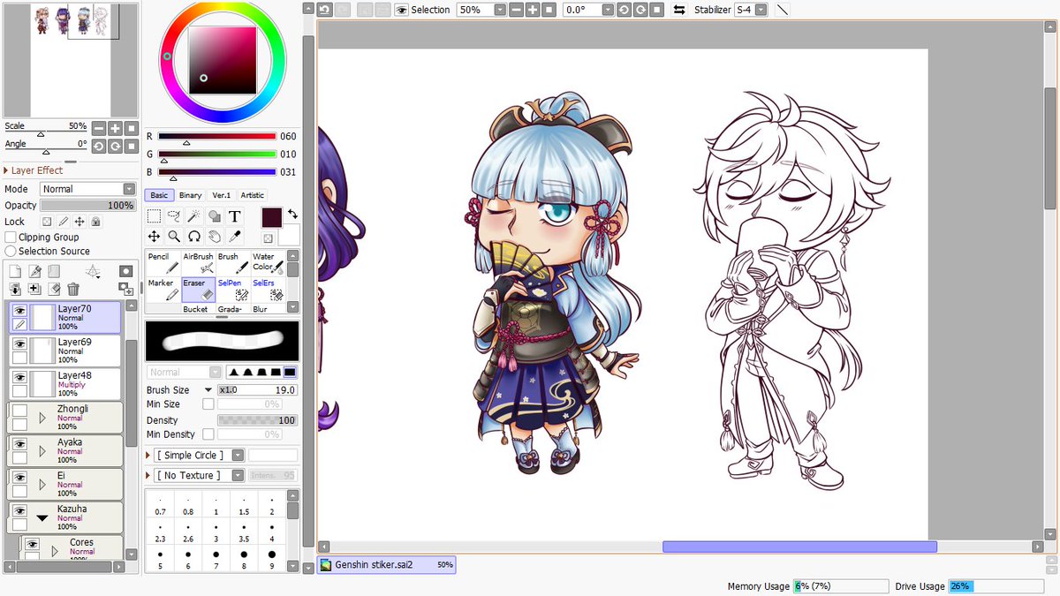Screen dimensions: 1060x596
Task: Select the Move tool
Action: (x=154, y=236)
